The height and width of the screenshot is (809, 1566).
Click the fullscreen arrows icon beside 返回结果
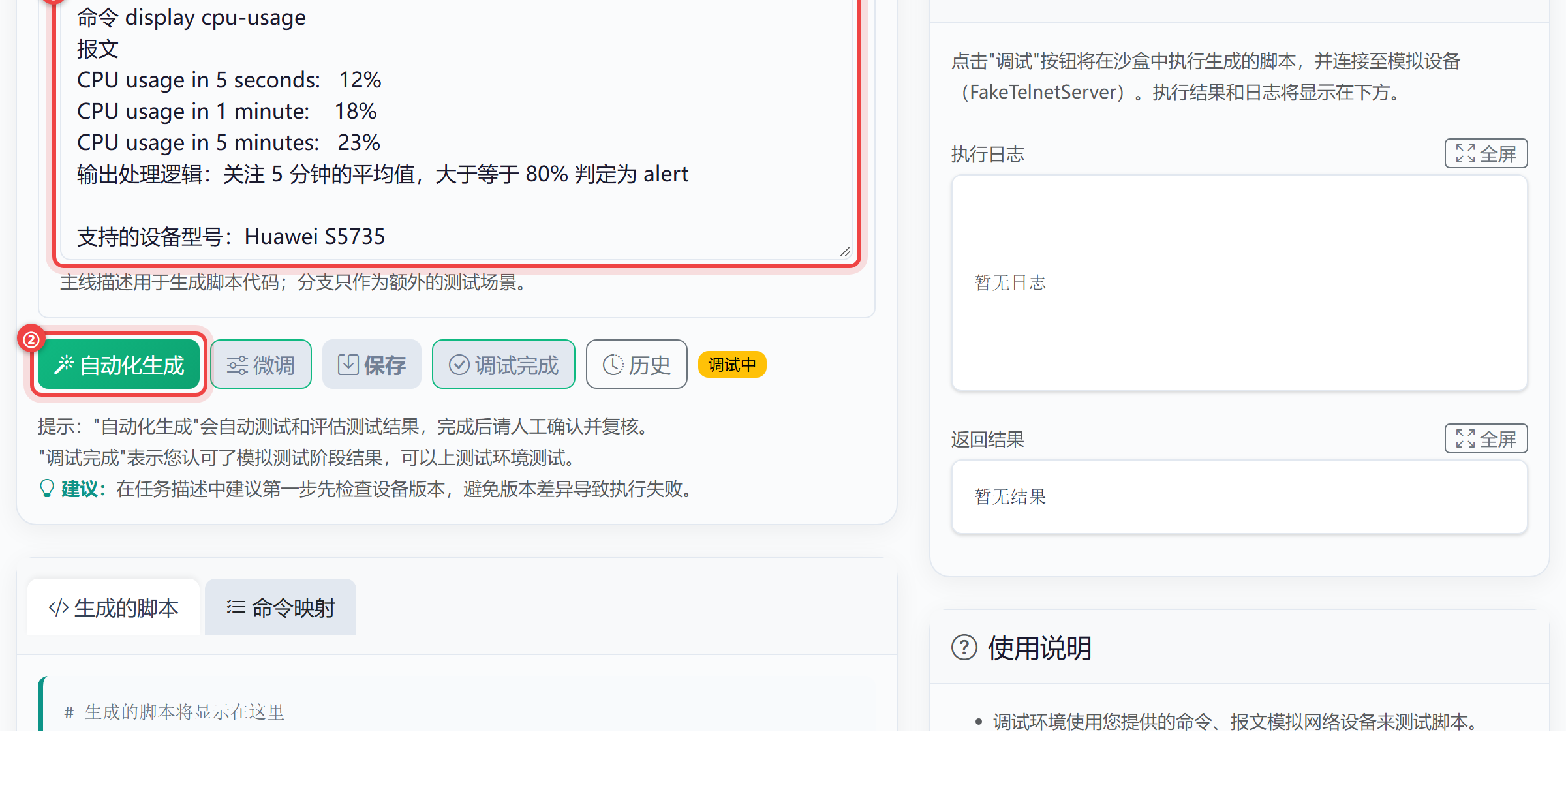pyautogui.click(x=1466, y=439)
